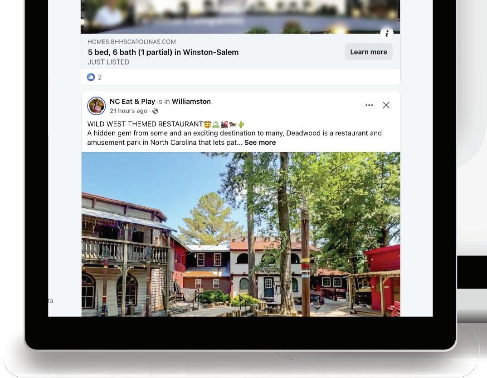Click the blurred house listing image at top
The height and width of the screenshot is (378, 487).
(240, 17)
